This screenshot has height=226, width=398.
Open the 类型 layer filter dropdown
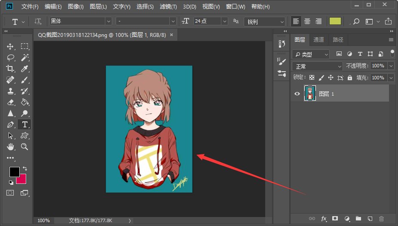tap(311, 54)
